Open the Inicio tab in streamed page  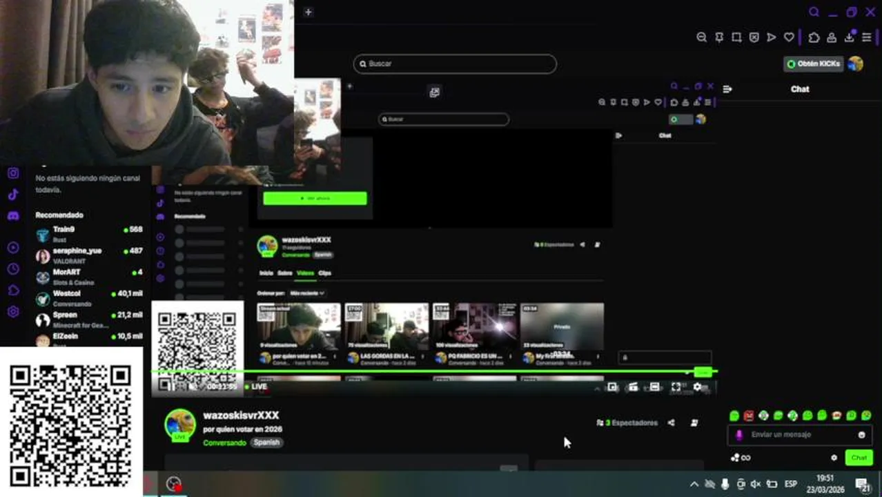coord(266,273)
